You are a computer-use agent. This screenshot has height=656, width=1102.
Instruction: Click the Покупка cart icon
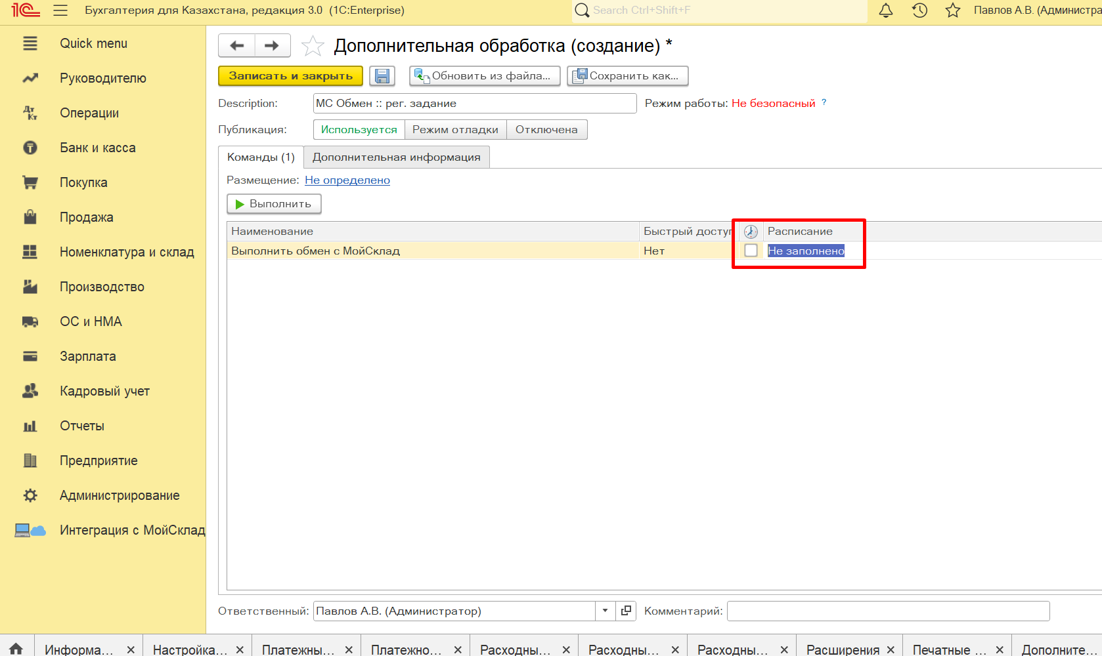30,182
